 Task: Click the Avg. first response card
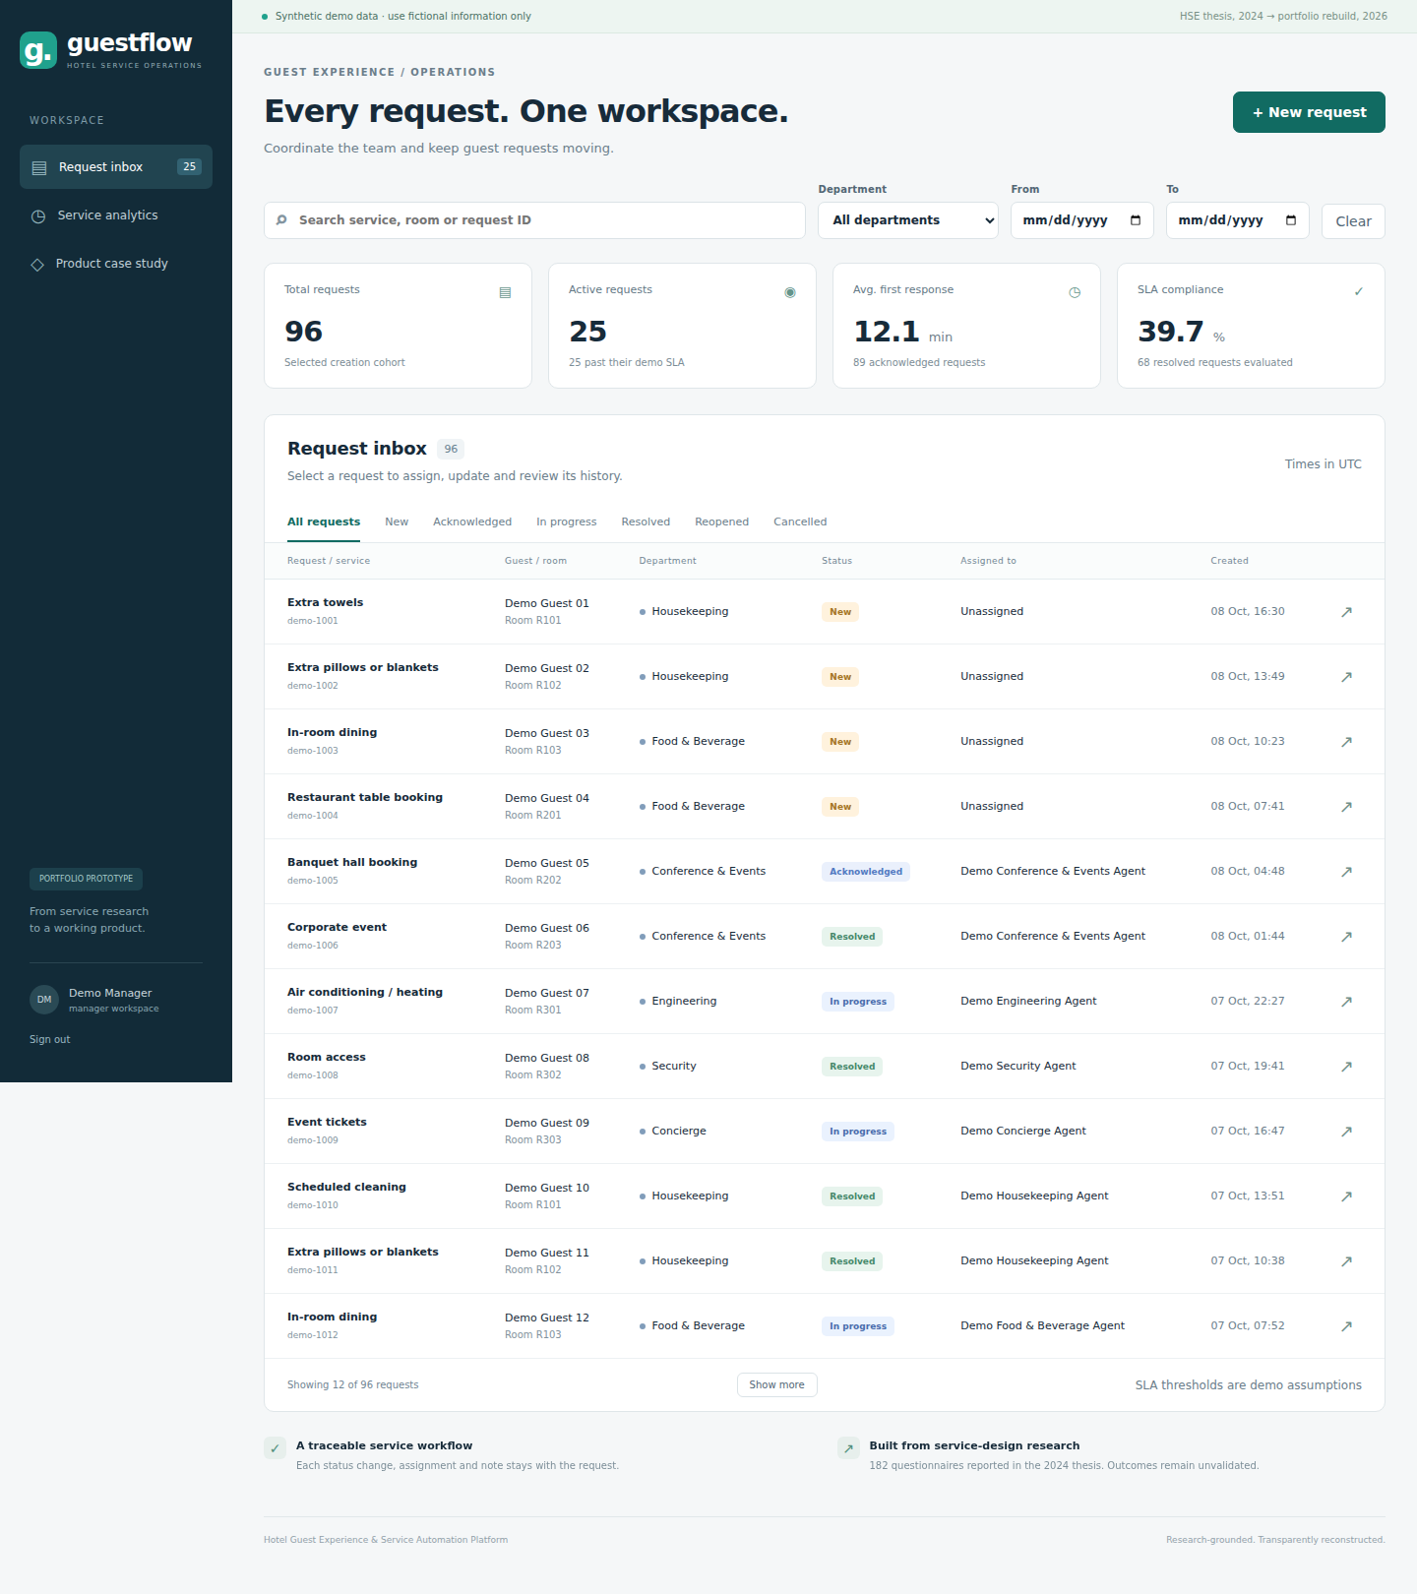pos(966,326)
